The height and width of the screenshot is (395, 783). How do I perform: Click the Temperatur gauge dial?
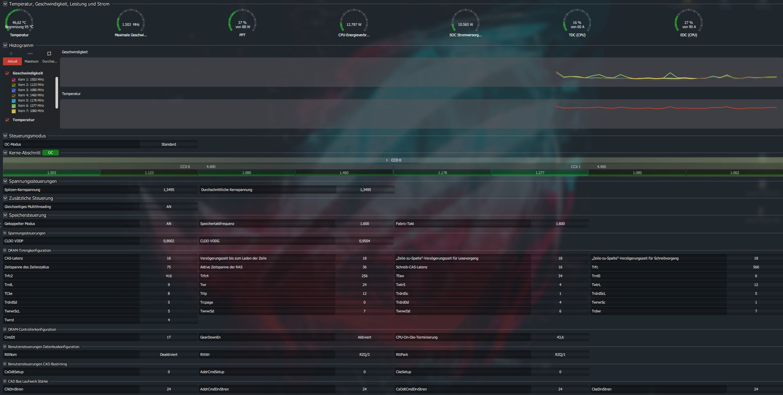coord(19,23)
